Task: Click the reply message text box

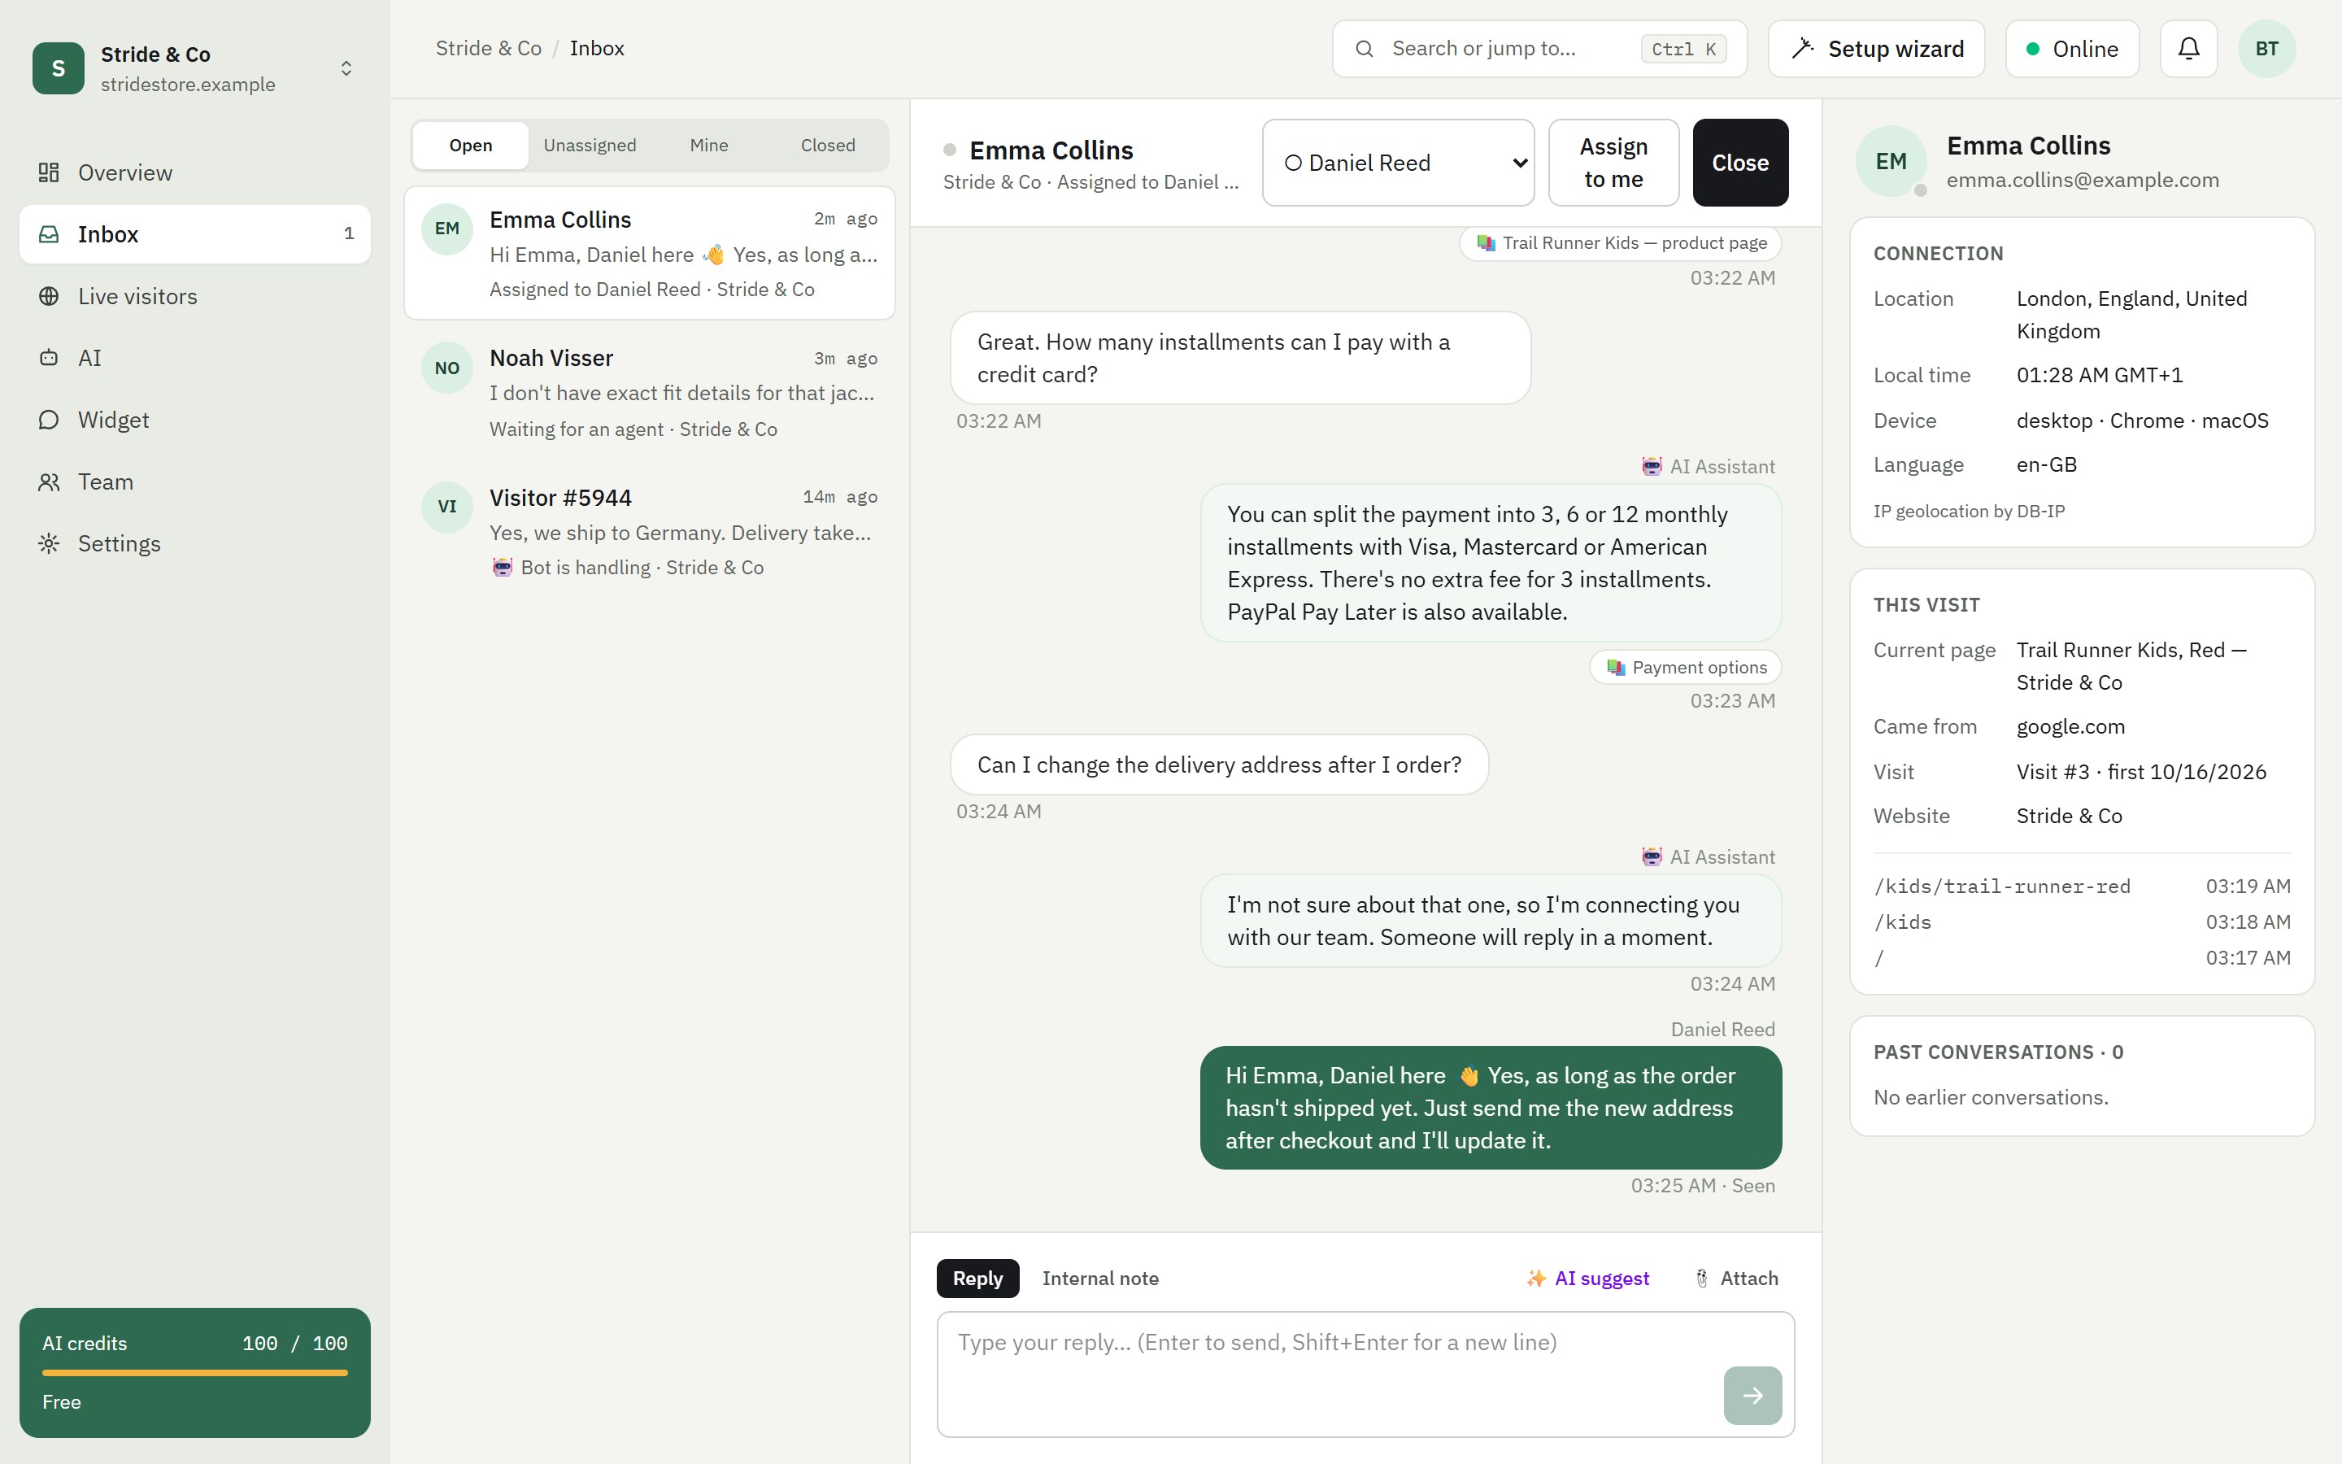Action: coord(1365,1374)
